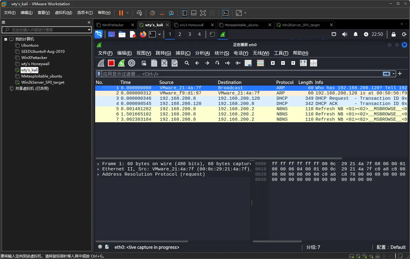Open file manager from Kali panel
Image resolution: width=410 pixels, height=259 pixels.
pyautogui.click(x=122, y=34)
